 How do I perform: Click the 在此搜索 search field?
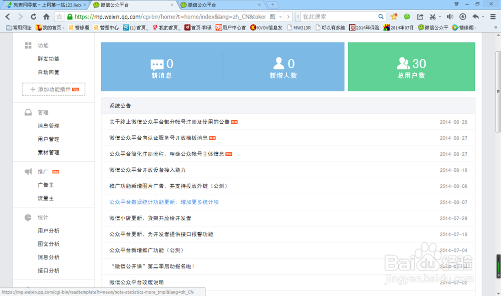(x=339, y=17)
